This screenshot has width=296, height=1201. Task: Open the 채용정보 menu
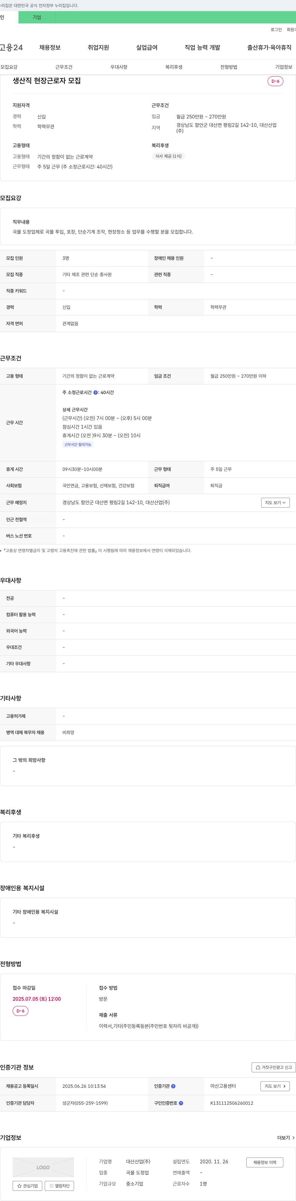pyautogui.click(x=50, y=48)
